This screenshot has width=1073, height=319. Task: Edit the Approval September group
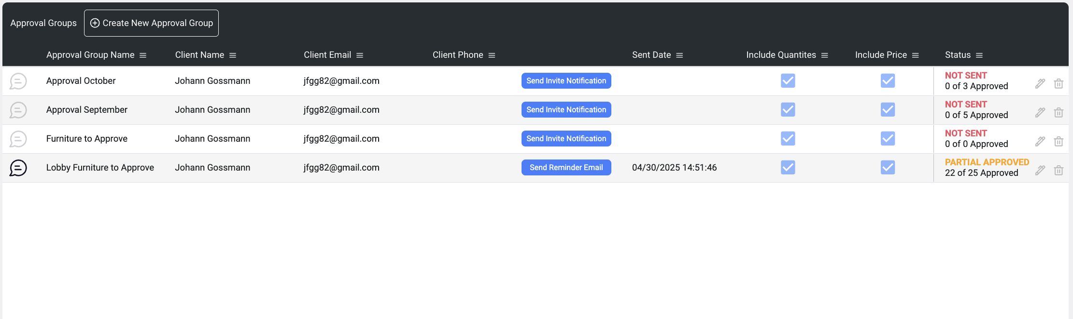pos(1040,113)
